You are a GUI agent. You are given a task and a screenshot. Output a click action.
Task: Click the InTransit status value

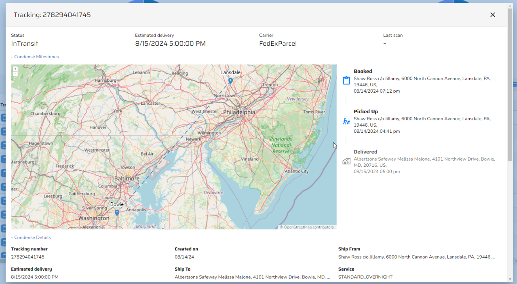[25, 43]
